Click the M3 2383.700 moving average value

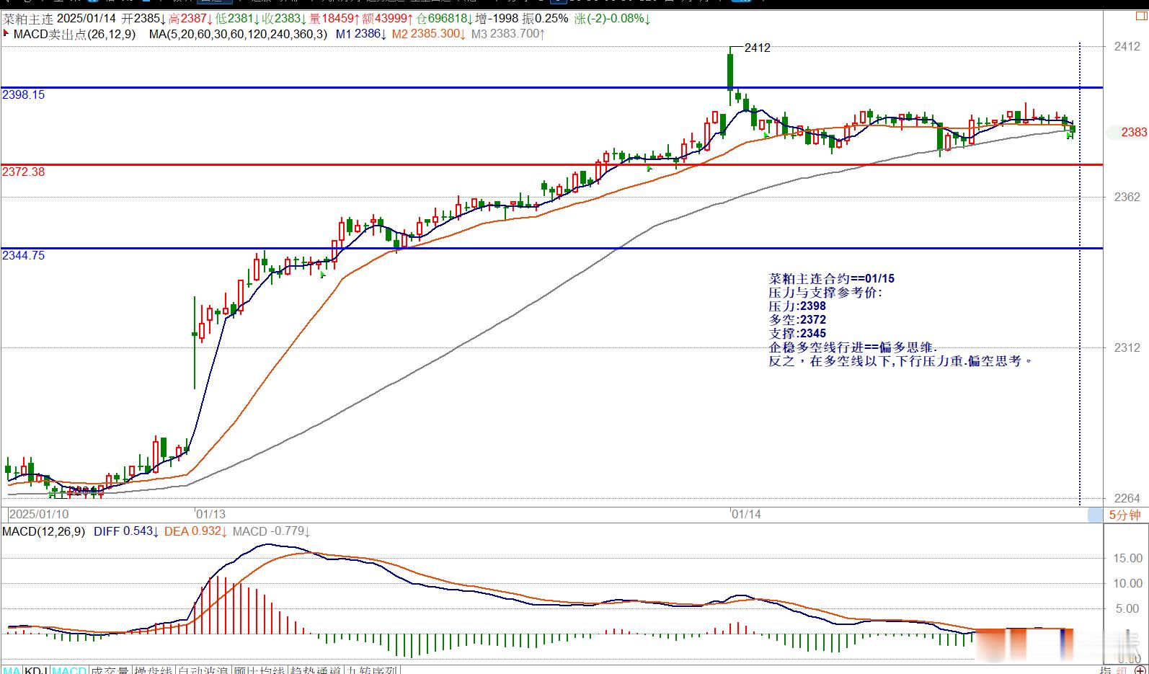508,34
